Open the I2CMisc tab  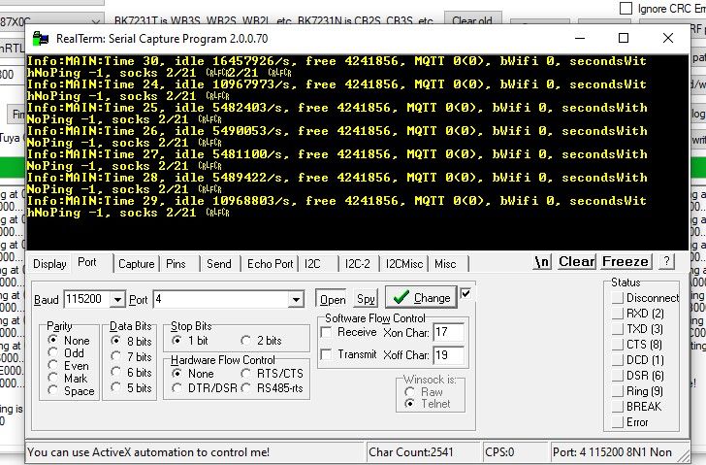point(404,264)
